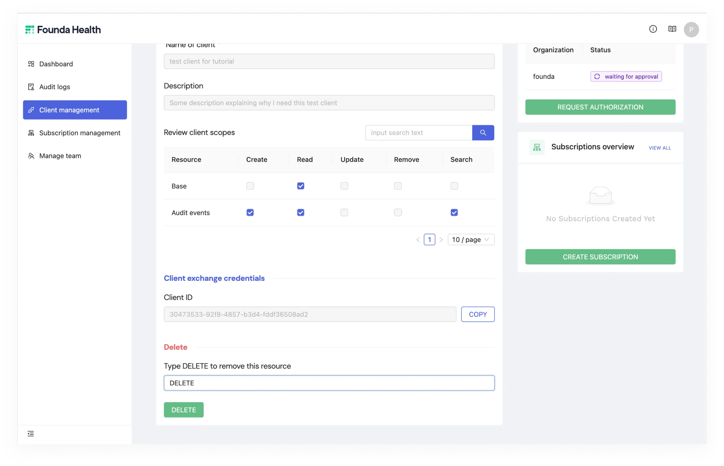The height and width of the screenshot is (466, 724).
Task: Click the empty inbox illustration
Action: (x=600, y=196)
